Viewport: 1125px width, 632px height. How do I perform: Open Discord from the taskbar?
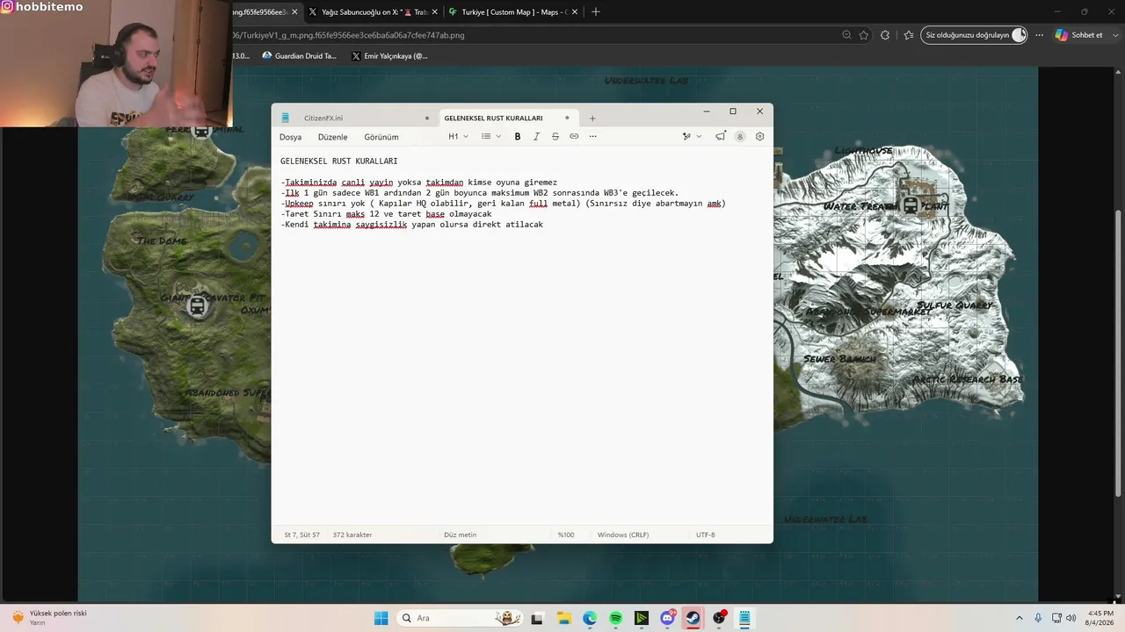pos(667,618)
